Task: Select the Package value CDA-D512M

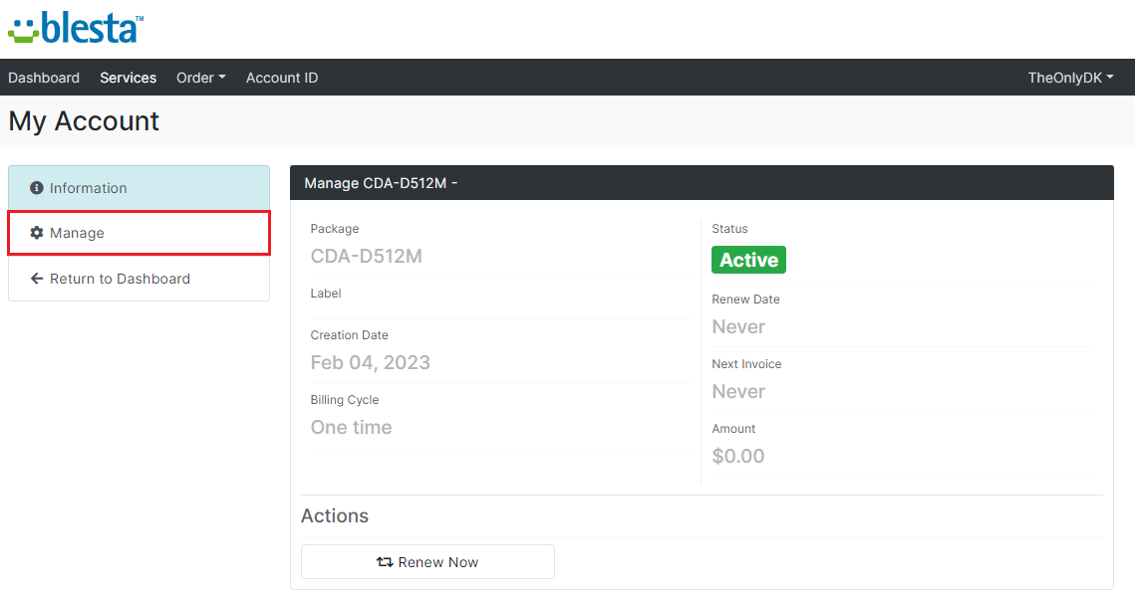Action: coord(366,256)
